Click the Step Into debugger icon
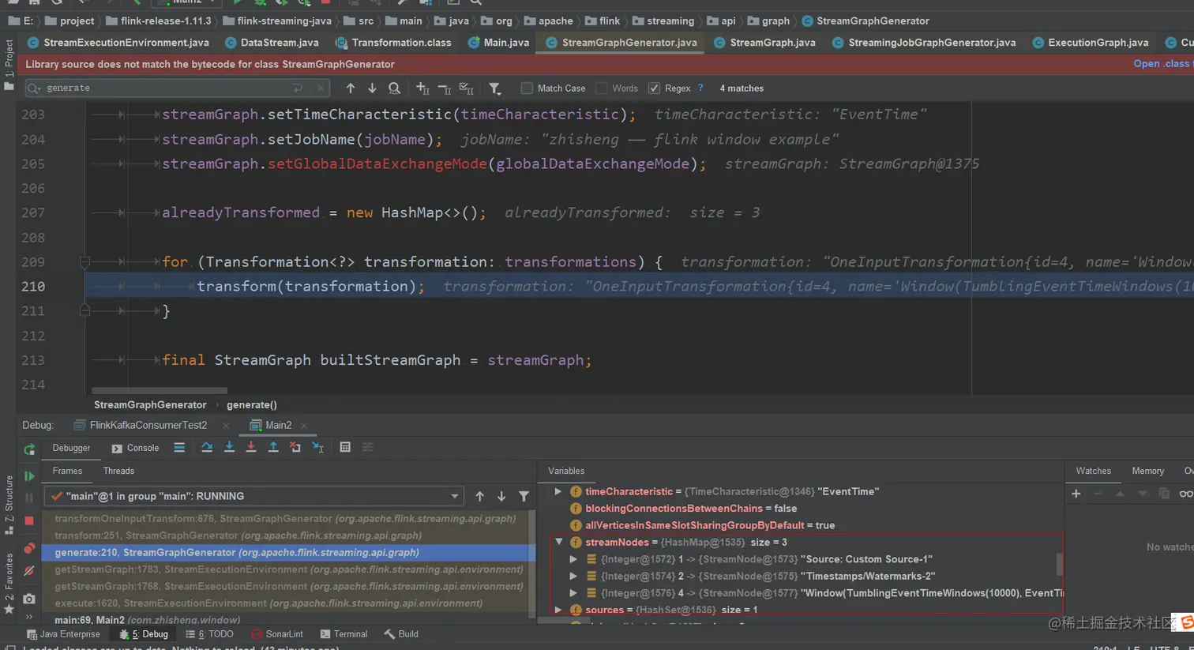 tap(229, 448)
